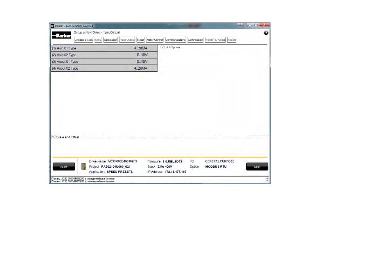Select the (3) Anout 01 Type label
This screenshot has height=259, width=376.
pyautogui.click(x=65, y=62)
